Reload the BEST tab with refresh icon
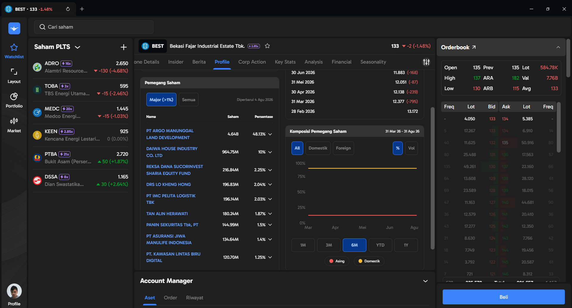The width and height of the screenshot is (572, 308). 68,9
